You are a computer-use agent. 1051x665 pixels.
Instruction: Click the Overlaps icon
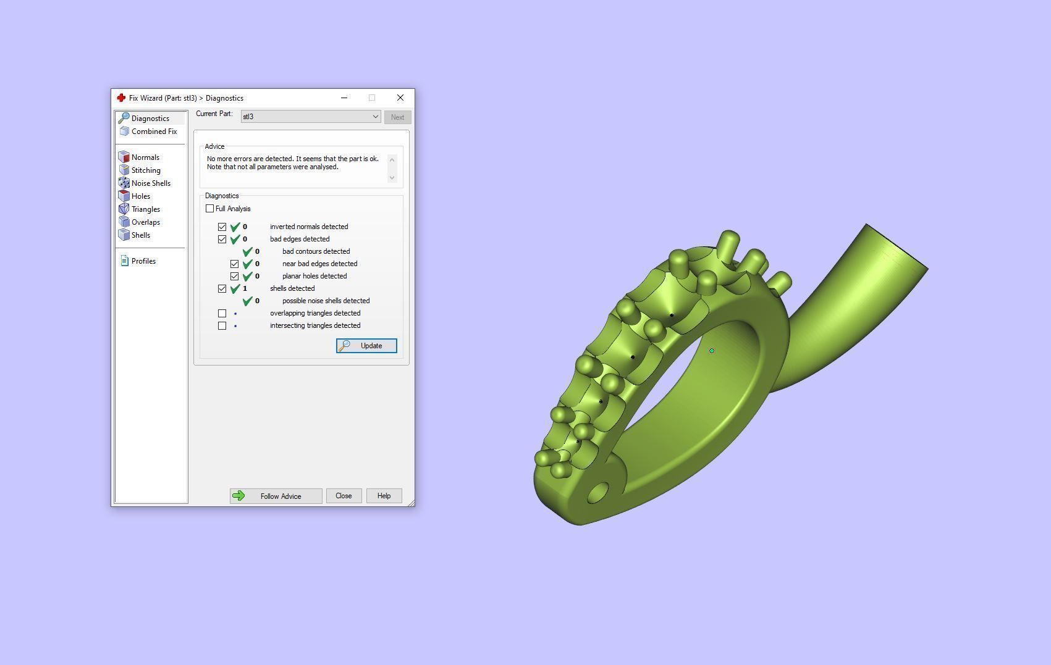coord(124,222)
